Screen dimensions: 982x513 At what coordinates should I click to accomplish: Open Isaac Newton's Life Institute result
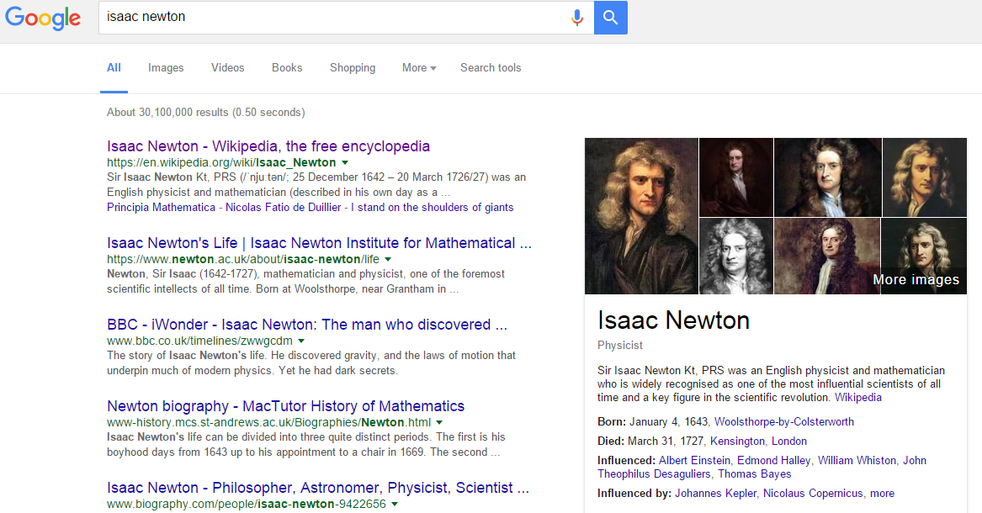(320, 243)
